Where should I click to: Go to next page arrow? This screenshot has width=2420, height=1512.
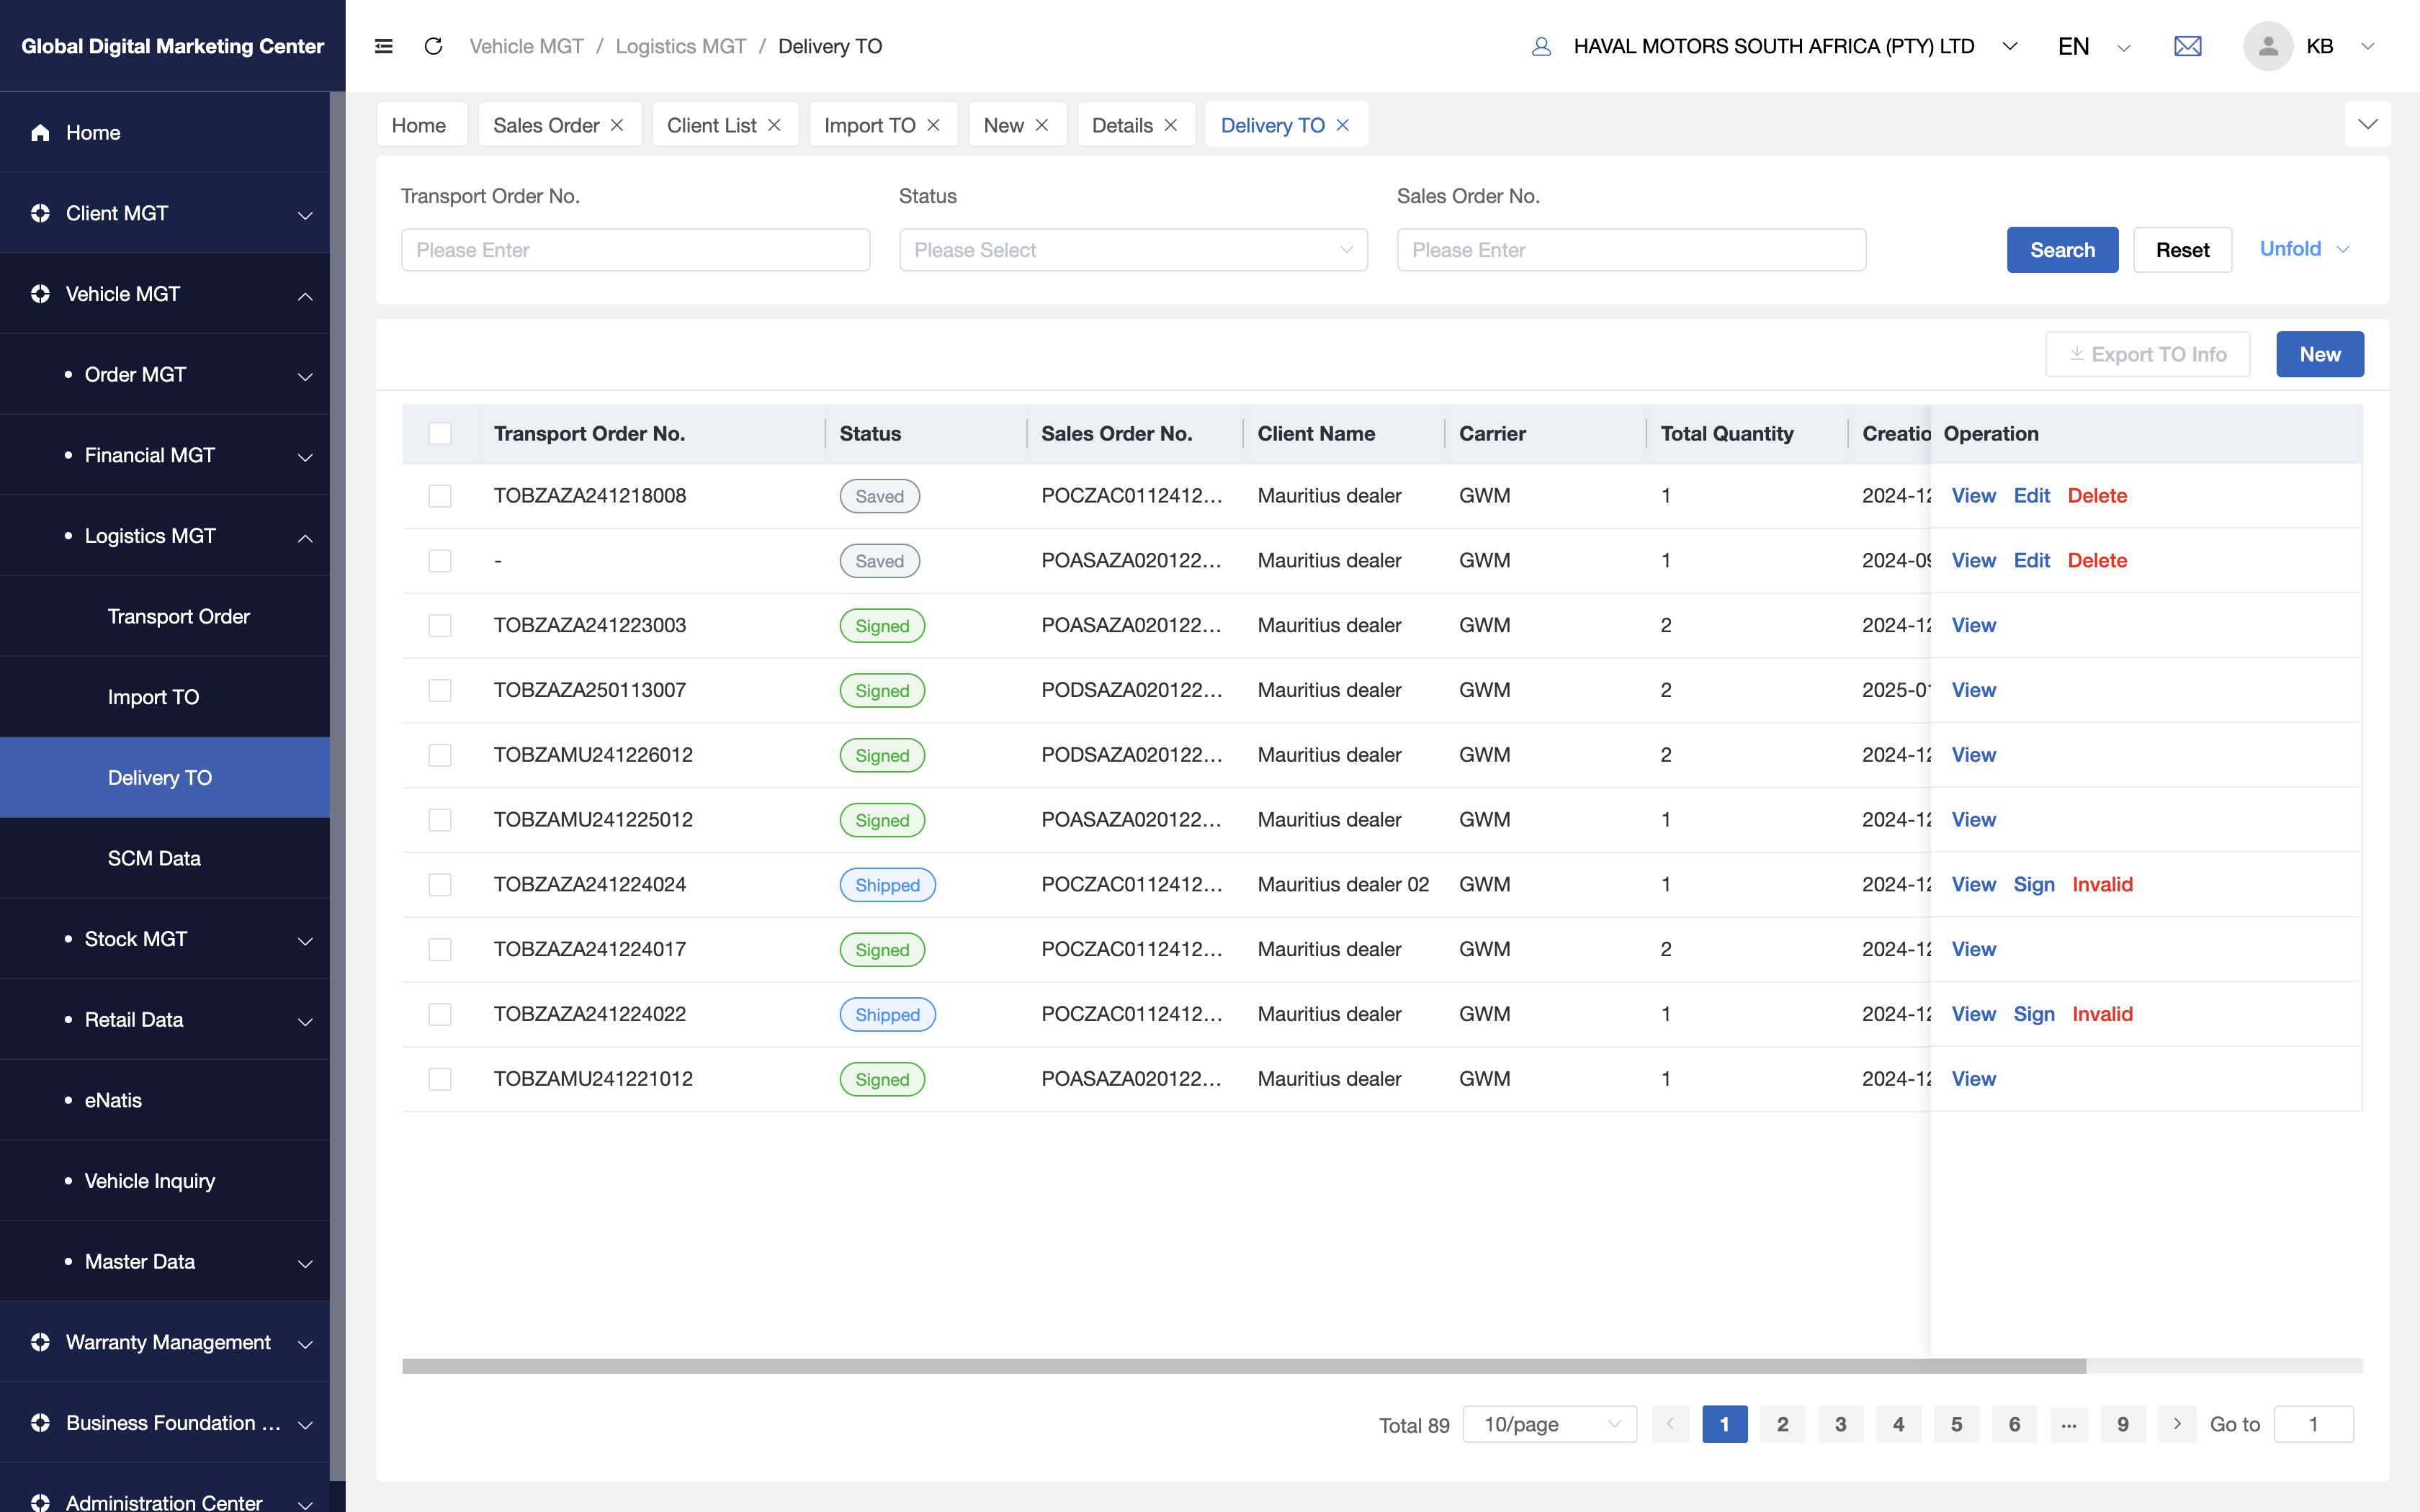pos(2177,1423)
